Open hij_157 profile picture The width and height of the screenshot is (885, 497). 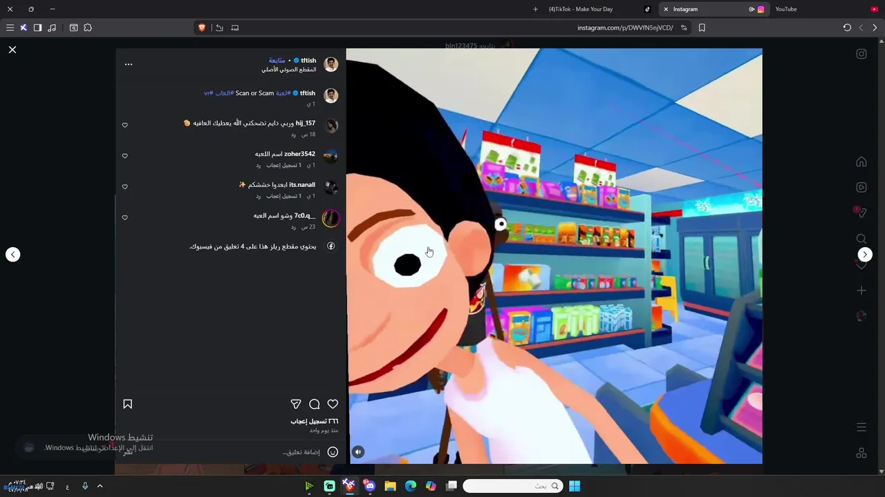point(331,126)
